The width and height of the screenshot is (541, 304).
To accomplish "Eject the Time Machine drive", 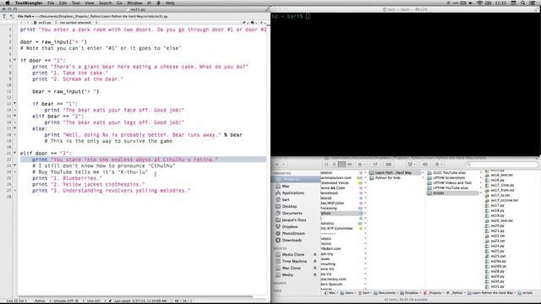I will click(x=314, y=261).
